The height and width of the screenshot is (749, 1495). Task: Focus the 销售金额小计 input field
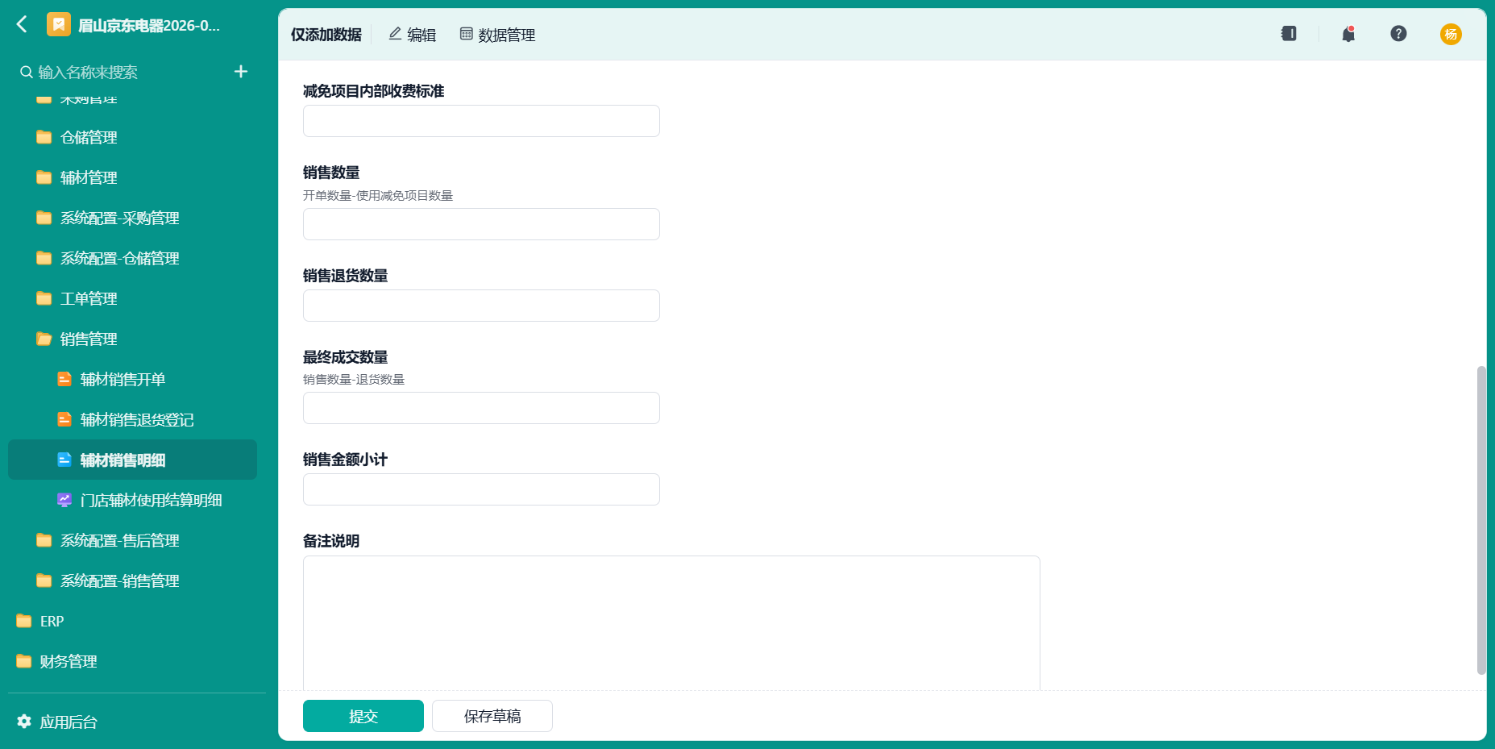point(481,489)
